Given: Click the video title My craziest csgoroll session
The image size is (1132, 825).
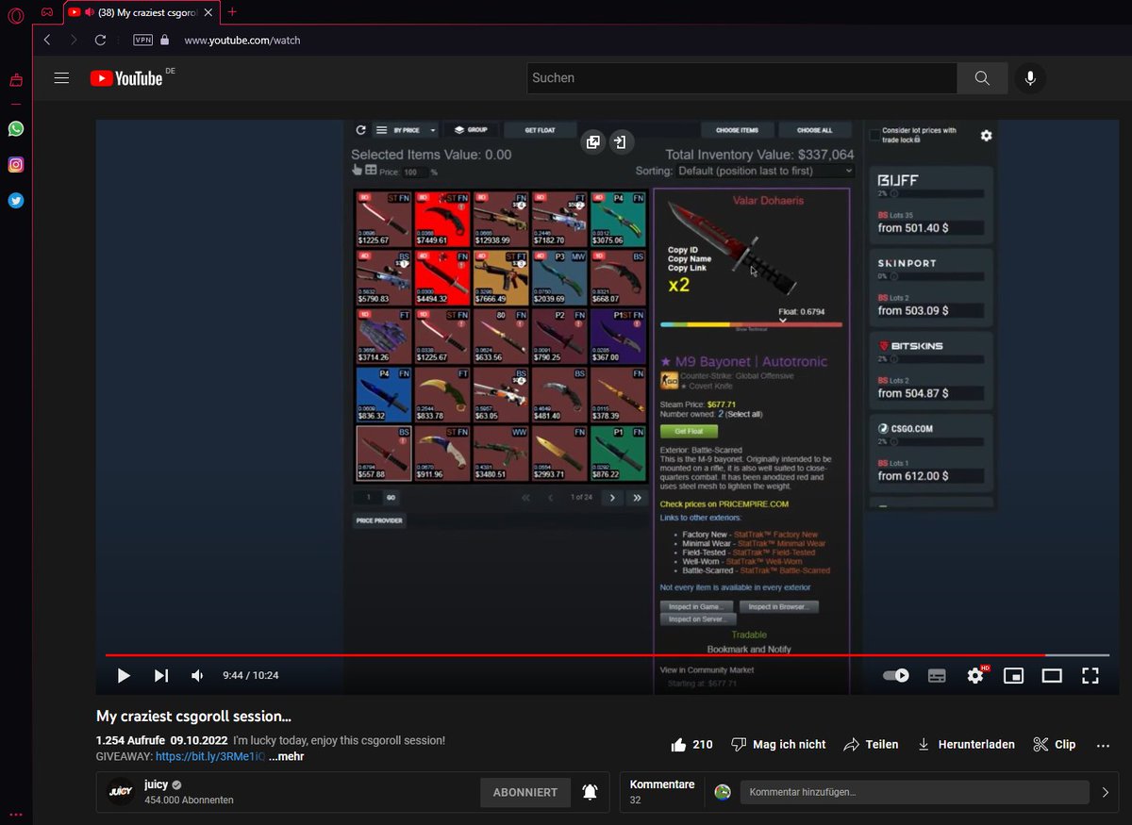Looking at the screenshot, I should 193,717.
